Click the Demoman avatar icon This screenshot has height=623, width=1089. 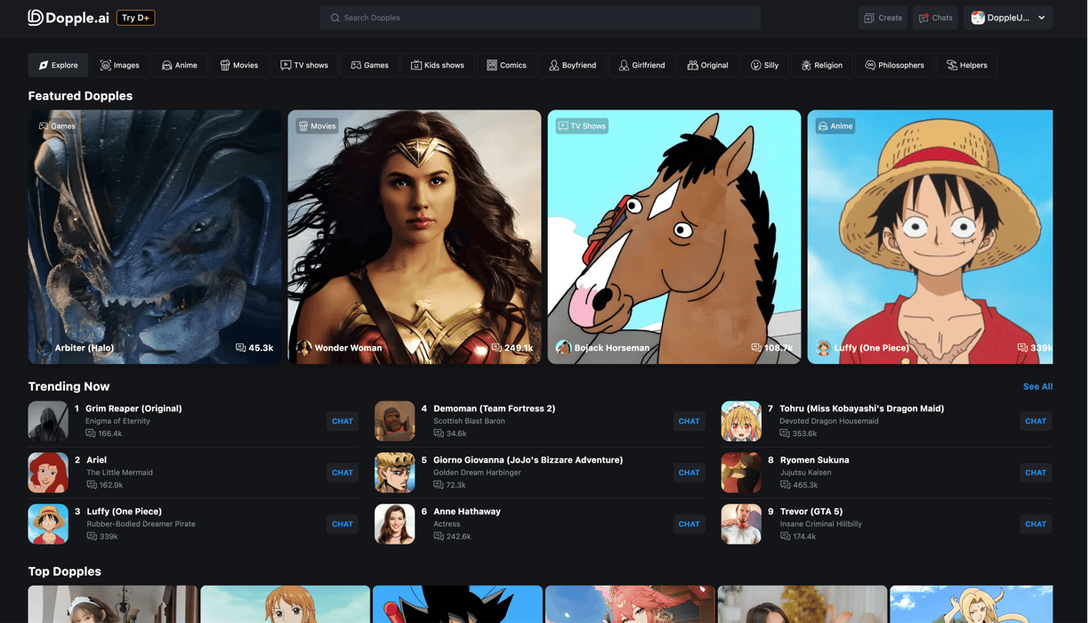point(395,421)
